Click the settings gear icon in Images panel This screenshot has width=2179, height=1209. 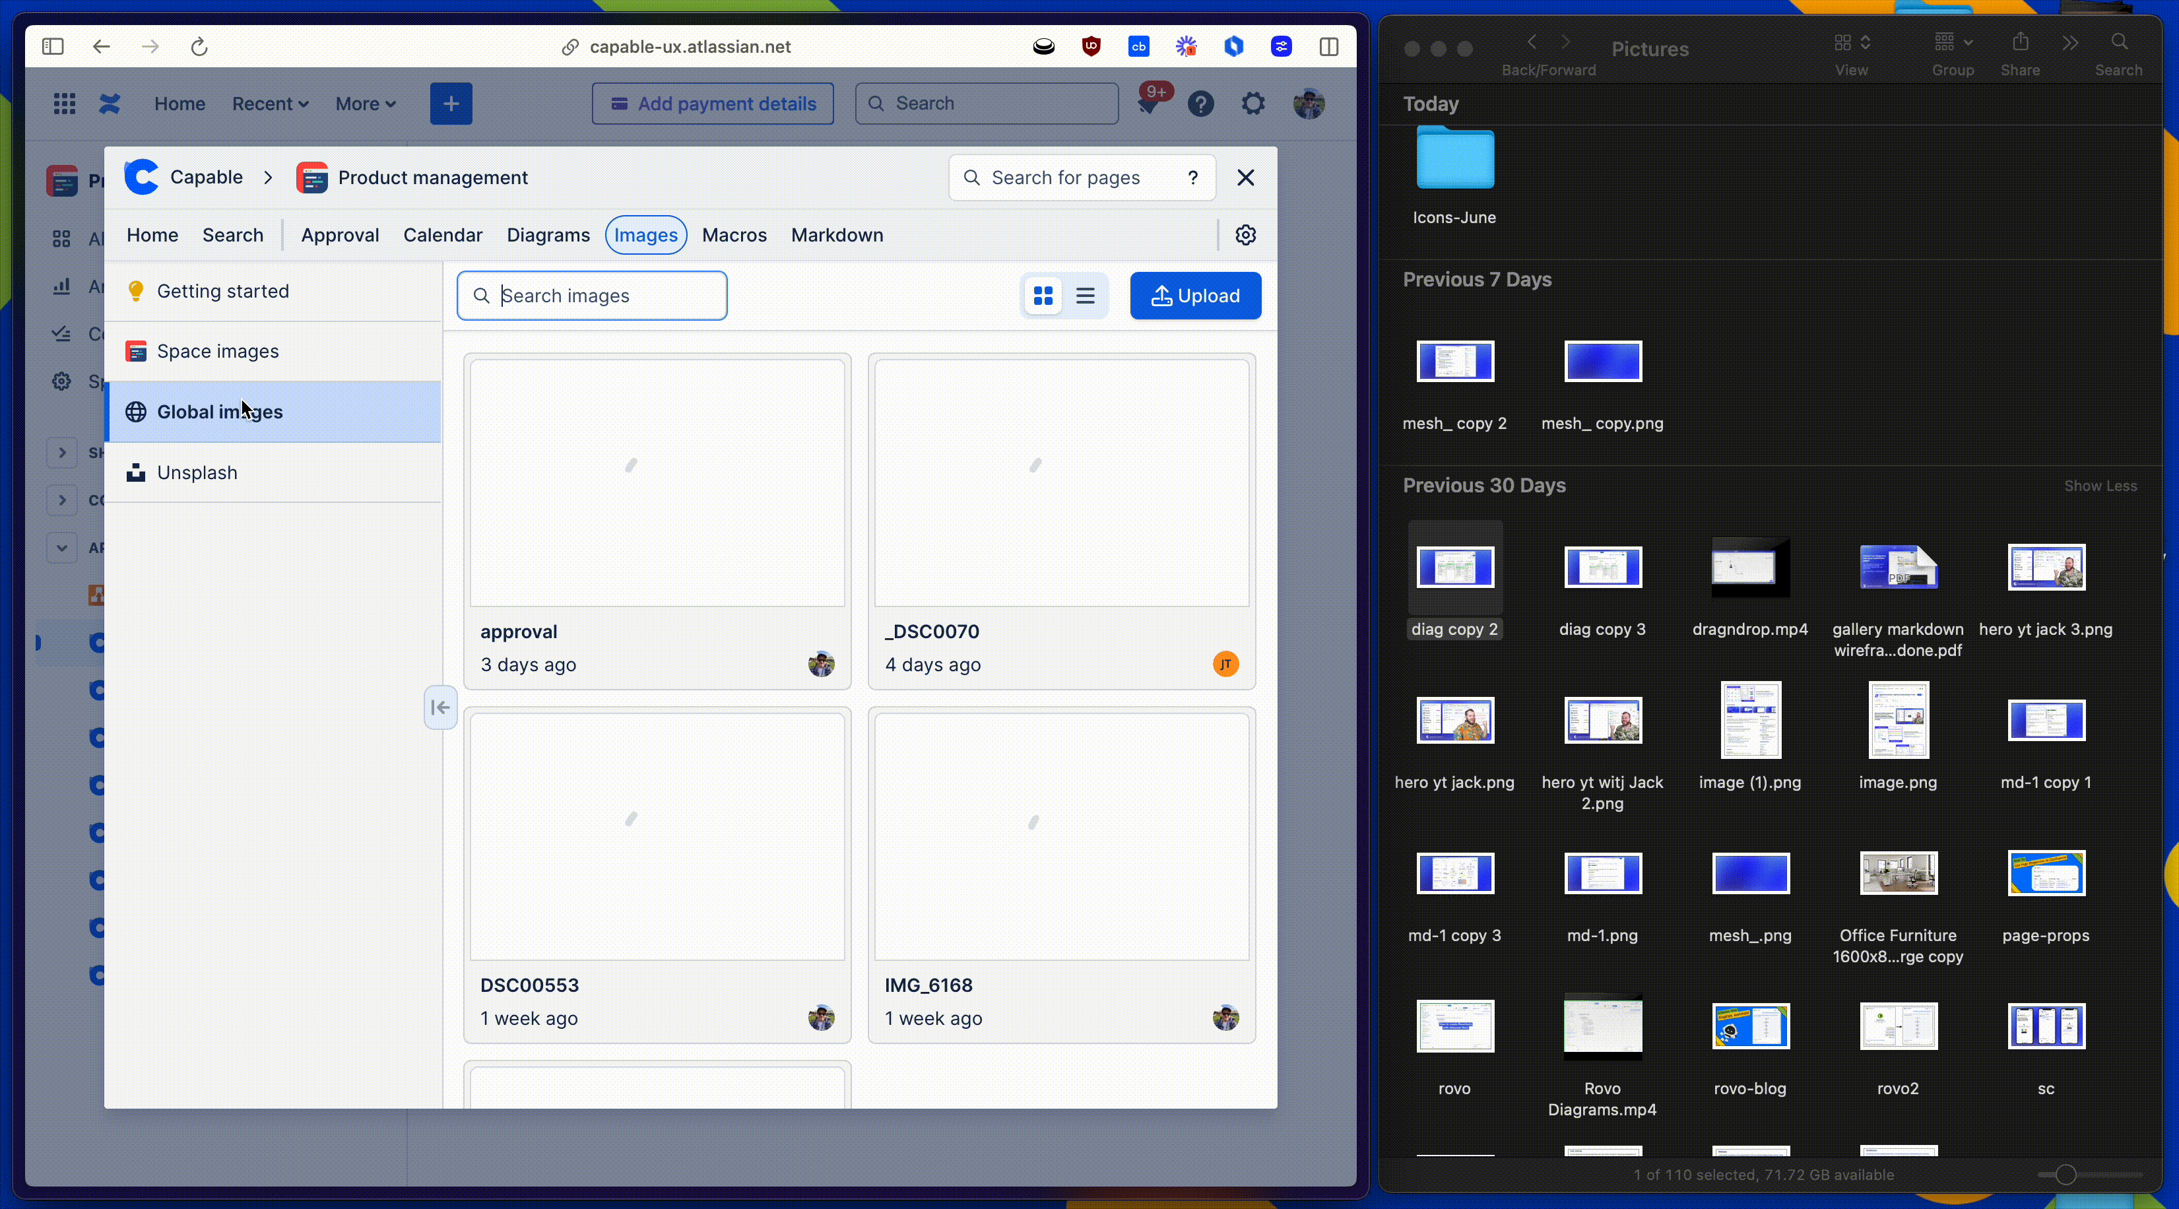point(1245,234)
